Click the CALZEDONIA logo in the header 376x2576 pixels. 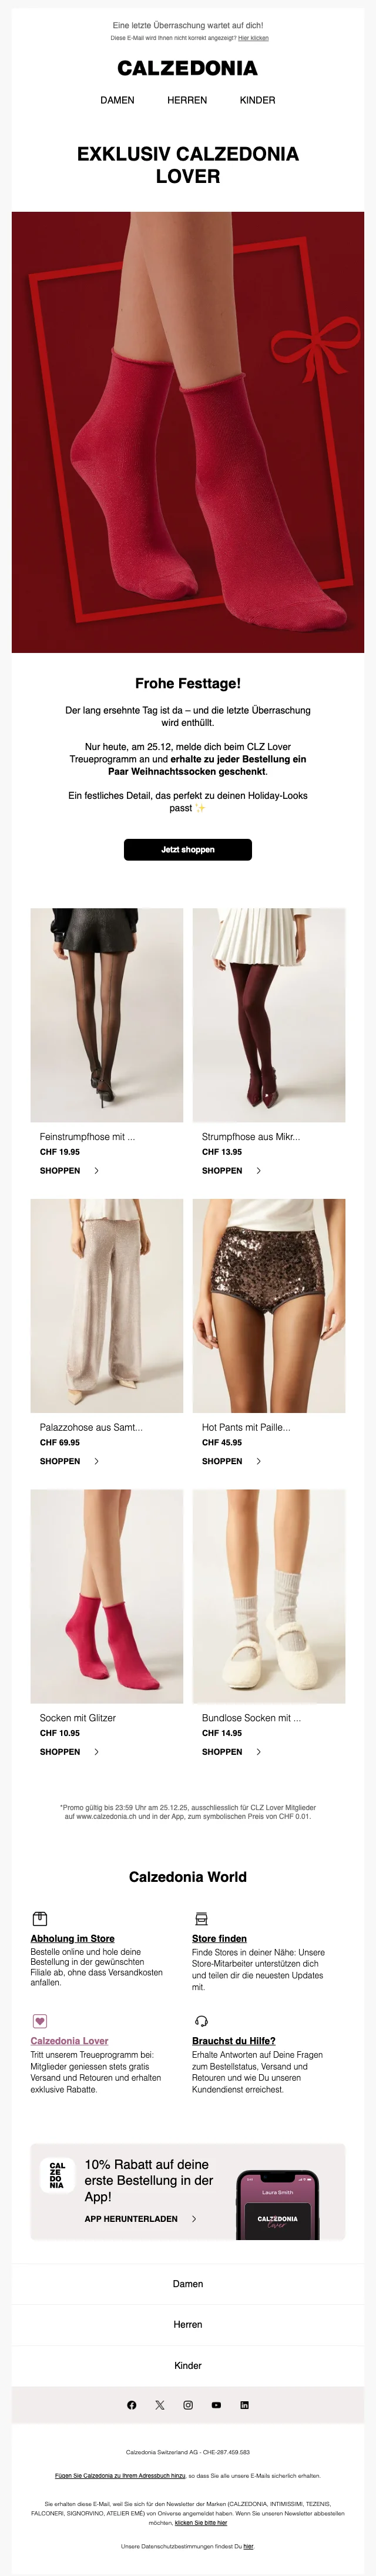[x=188, y=68]
